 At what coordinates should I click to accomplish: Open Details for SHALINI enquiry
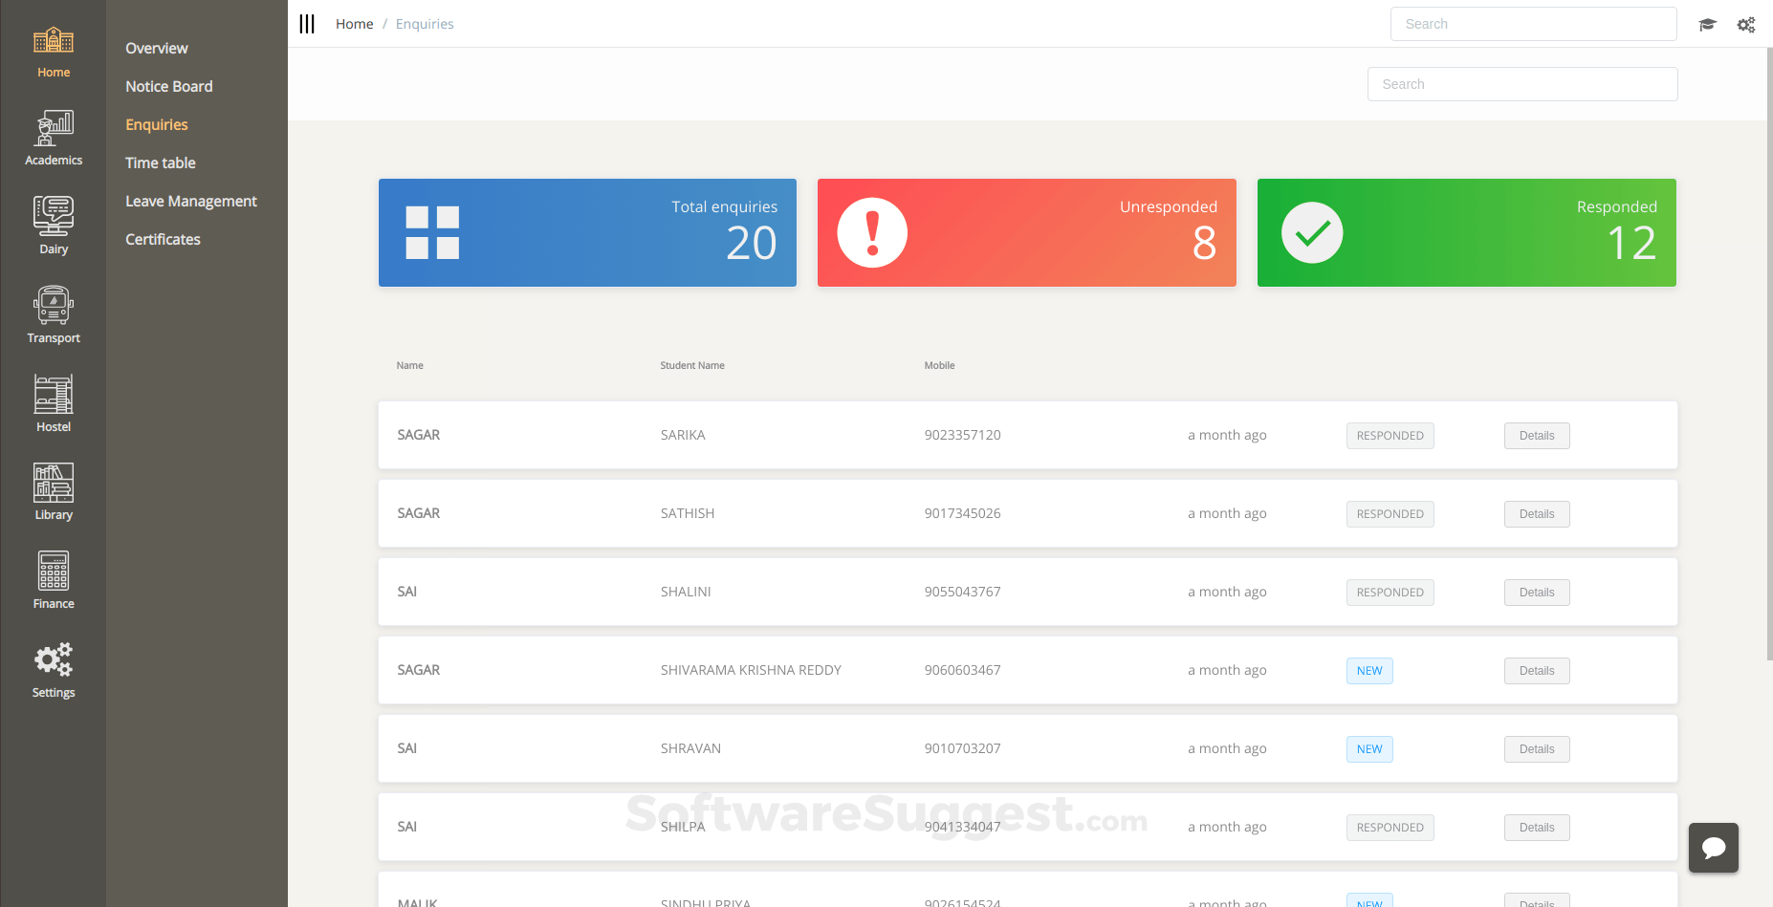coord(1537,593)
